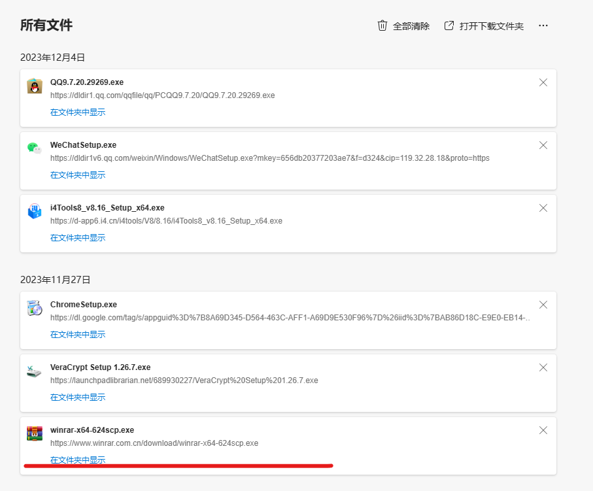Click the www.winrar.com.cn download URL

[154, 443]
